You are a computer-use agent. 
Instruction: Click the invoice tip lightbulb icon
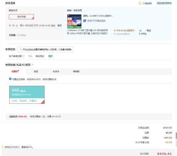pyautogui.click(x=21, y=49)
